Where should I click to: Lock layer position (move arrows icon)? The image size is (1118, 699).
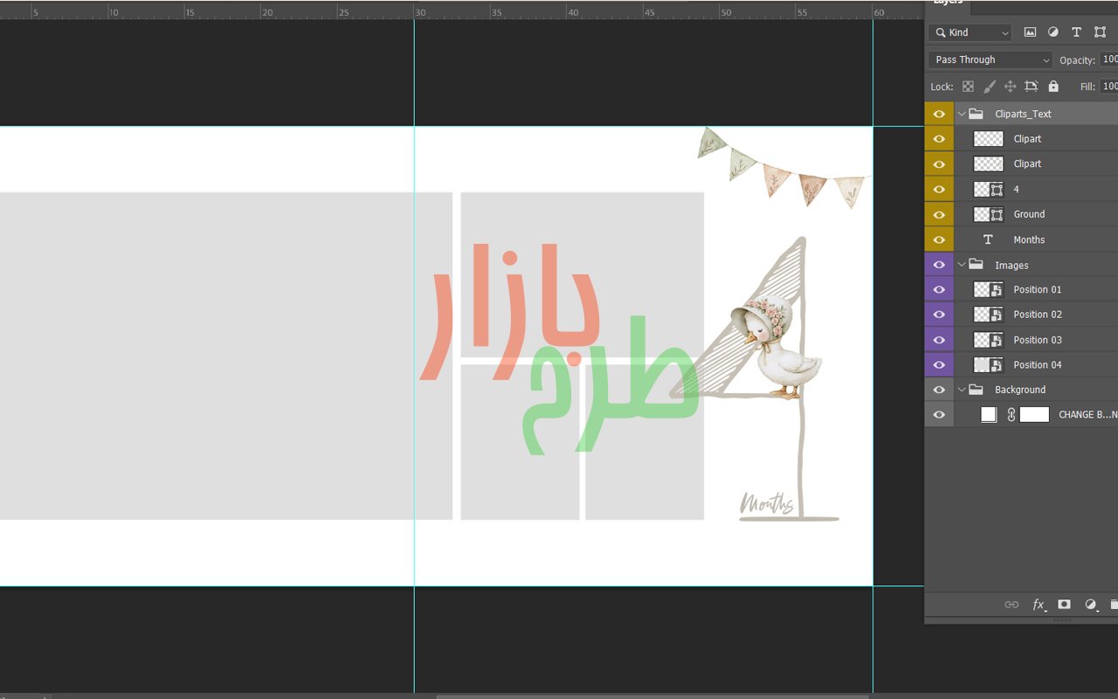tap(1010, 87)
